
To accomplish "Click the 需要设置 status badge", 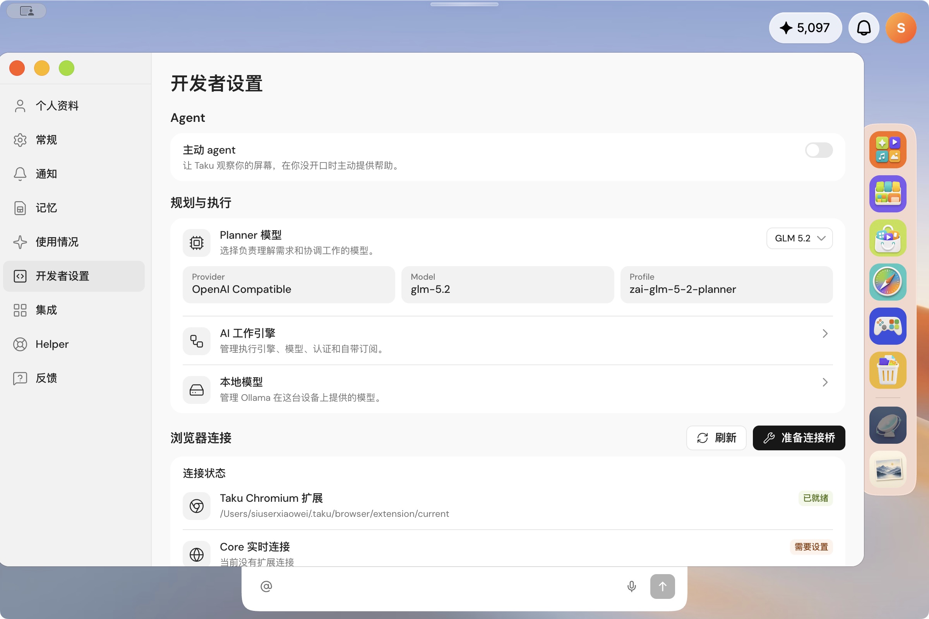I will [x=811, y=547].
